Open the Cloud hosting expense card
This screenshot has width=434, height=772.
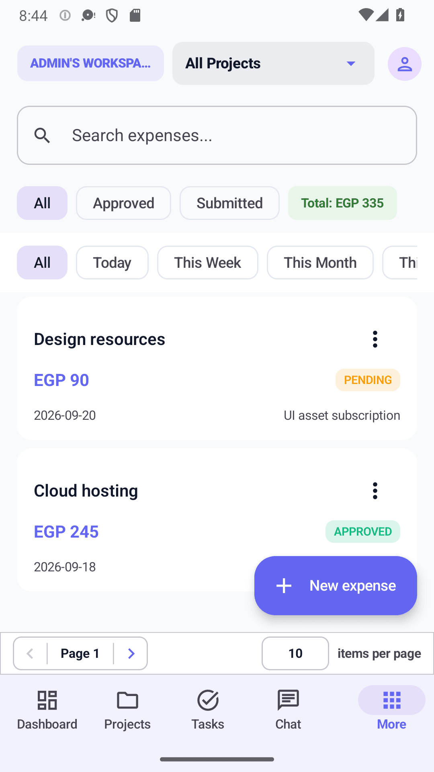click(217, 520)
